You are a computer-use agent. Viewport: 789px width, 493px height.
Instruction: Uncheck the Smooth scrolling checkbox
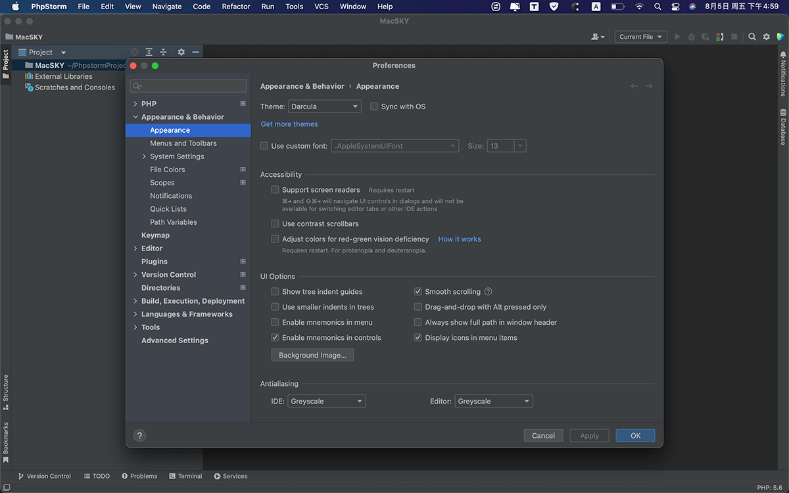tap(418, 292)
